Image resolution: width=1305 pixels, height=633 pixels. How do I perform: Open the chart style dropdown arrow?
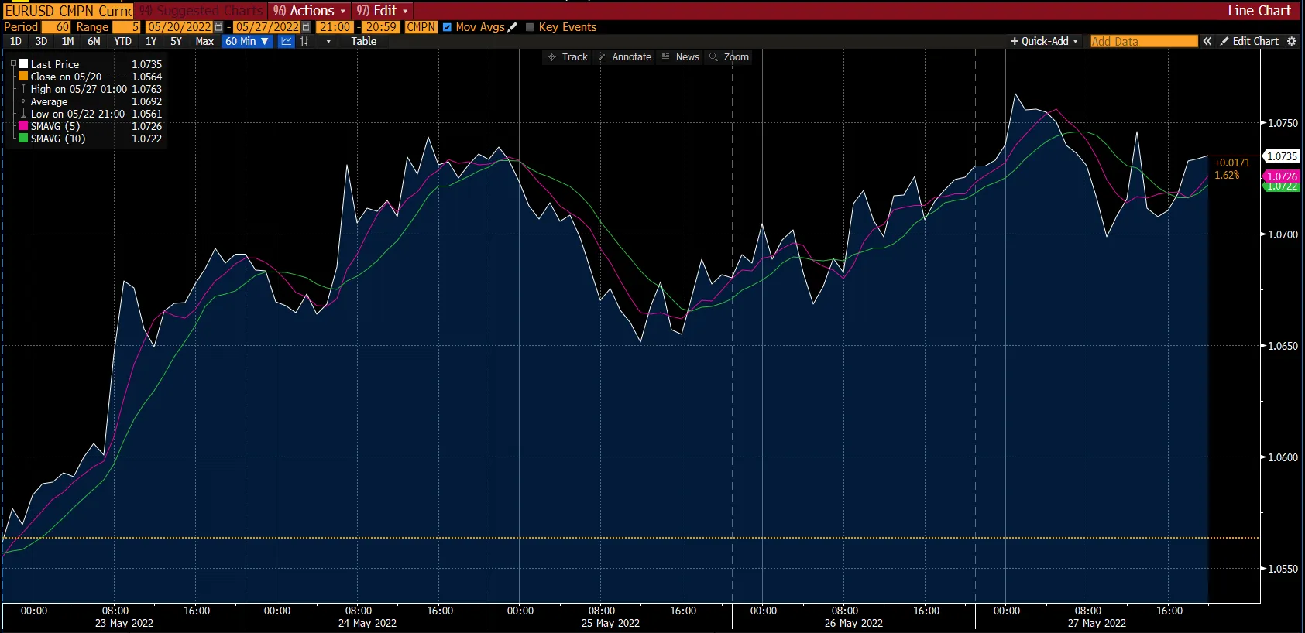[328, 42]
